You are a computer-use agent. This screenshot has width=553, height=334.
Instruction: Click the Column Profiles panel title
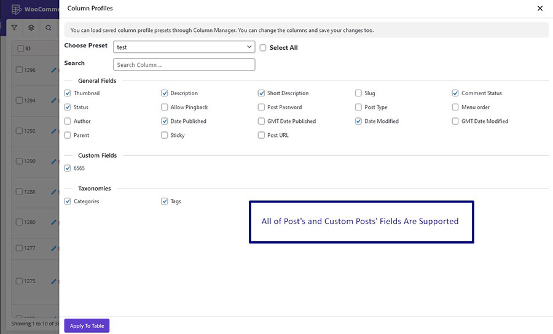coord(90,8)
